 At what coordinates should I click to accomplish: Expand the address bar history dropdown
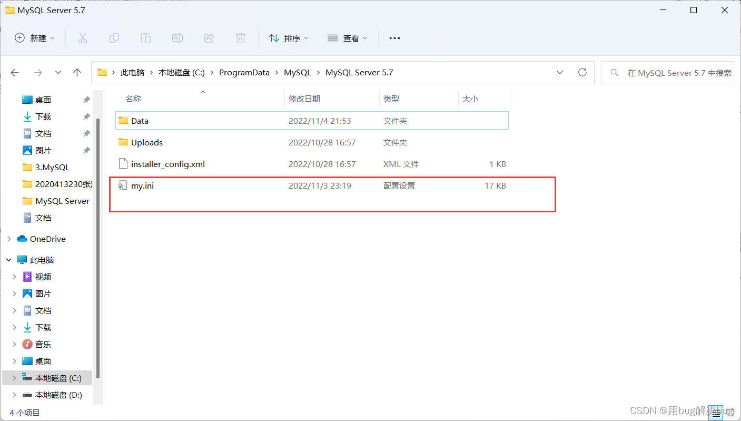[x=560, y=73]
